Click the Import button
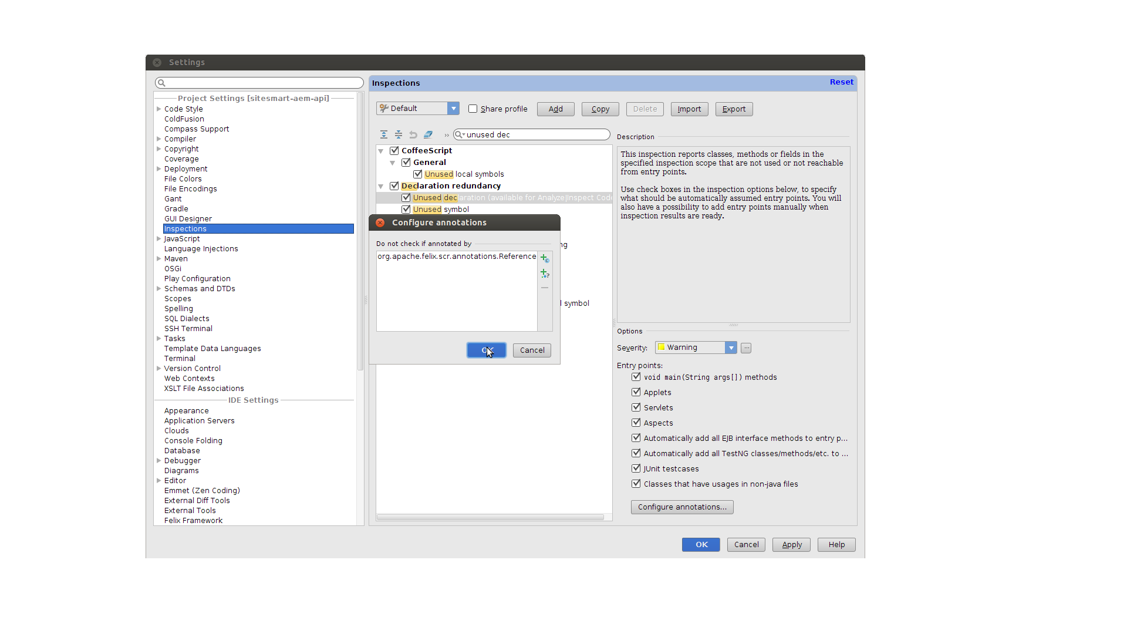Screen dimensions: 1127x634 [689, 109]
